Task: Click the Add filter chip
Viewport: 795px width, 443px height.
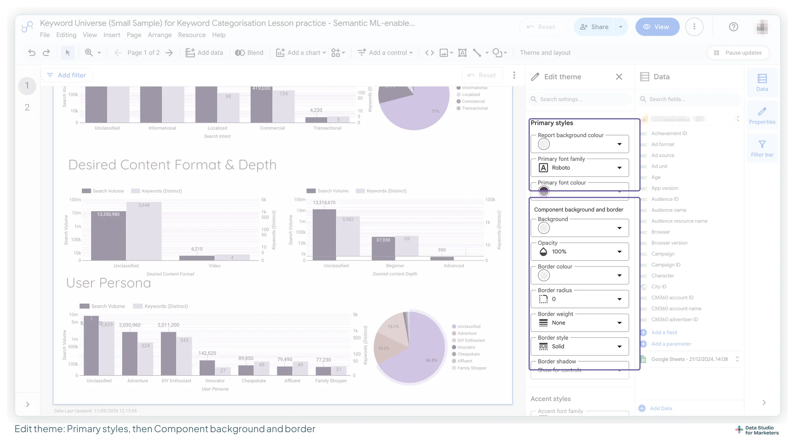Action: 66,75
